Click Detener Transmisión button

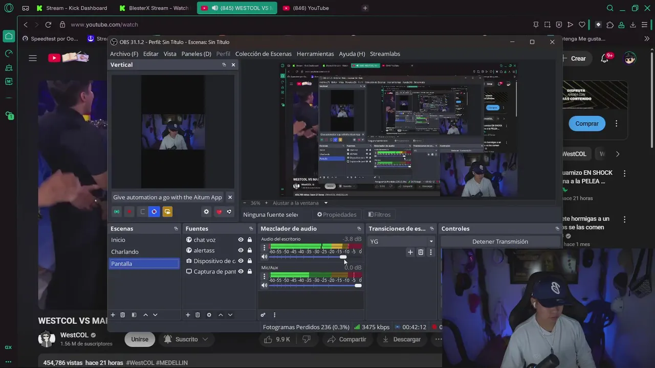(x=500, y=241)
